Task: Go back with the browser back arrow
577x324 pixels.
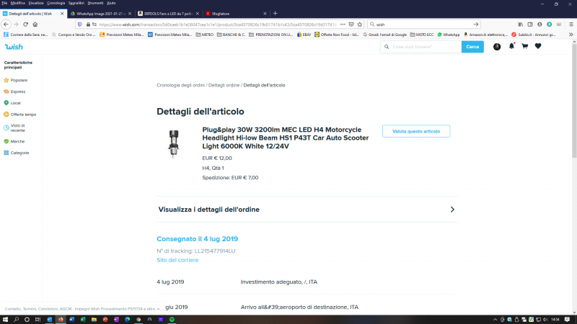Action: (x=6, y=24)
